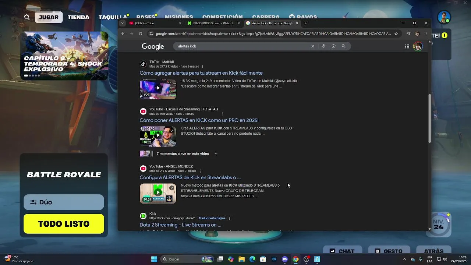Open Cómo poner ALERTAS en KICK link
Viewport: 471px width, 265px height.
(x=199, y=120)
